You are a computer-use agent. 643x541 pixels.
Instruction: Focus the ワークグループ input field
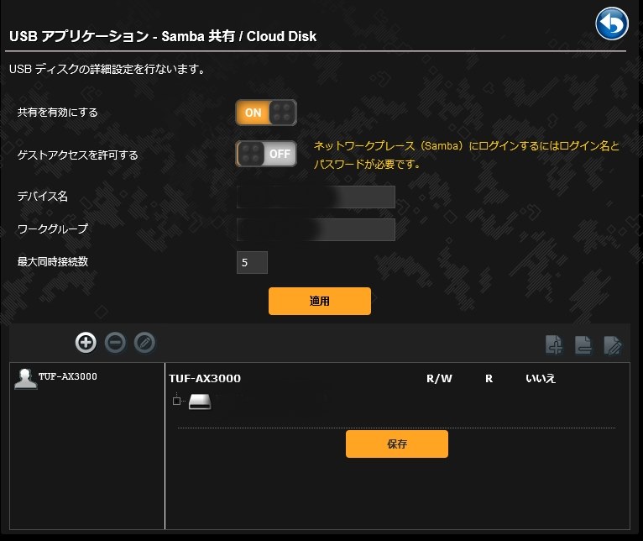click(x=316, y=229)
